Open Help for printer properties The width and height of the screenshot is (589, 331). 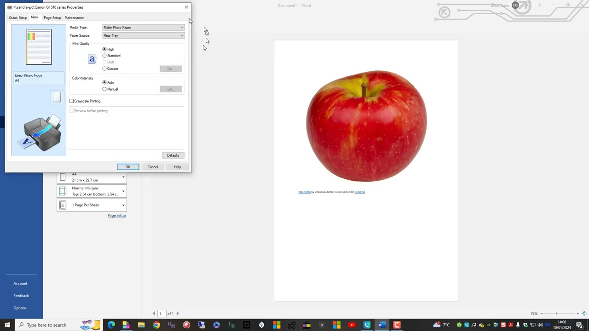(x=177, y=167)
